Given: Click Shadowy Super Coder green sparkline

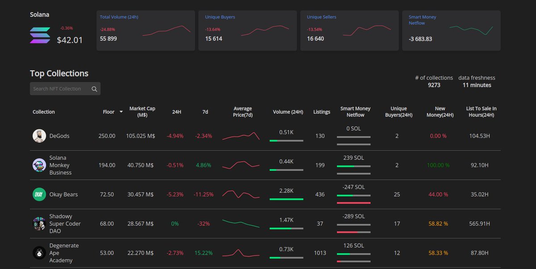Looking at the screenshot, I should coord(241,223).
